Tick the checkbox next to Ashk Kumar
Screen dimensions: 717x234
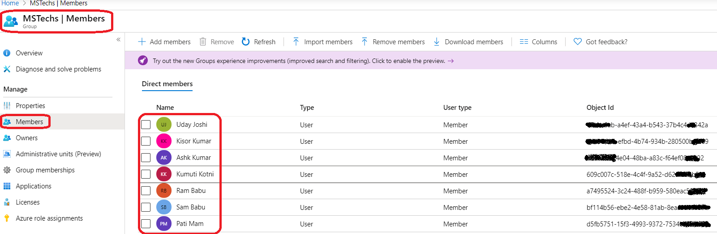146,158
